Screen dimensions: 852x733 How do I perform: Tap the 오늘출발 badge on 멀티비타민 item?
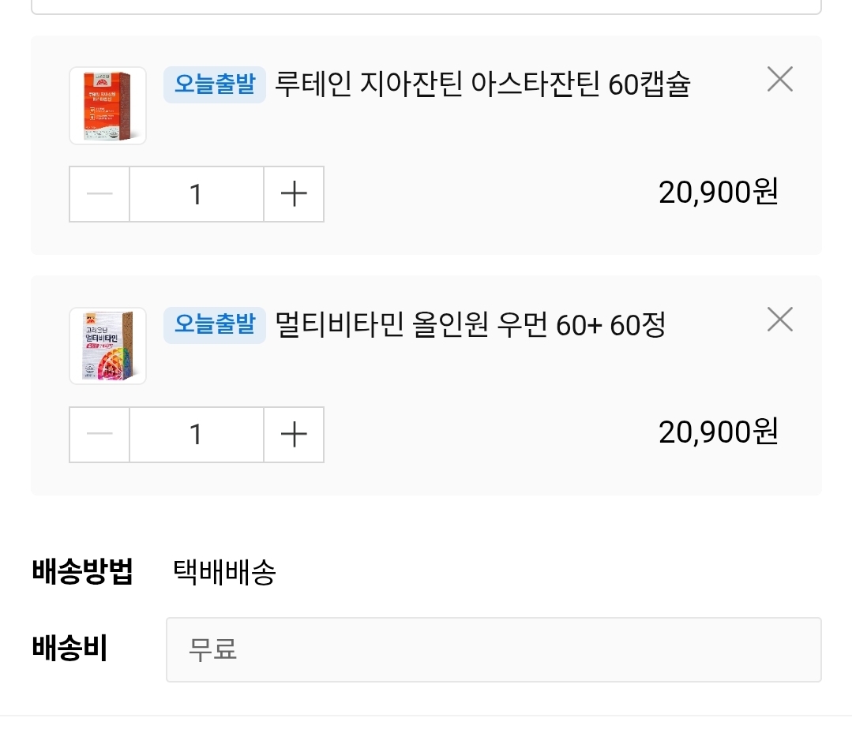[215, 324]
